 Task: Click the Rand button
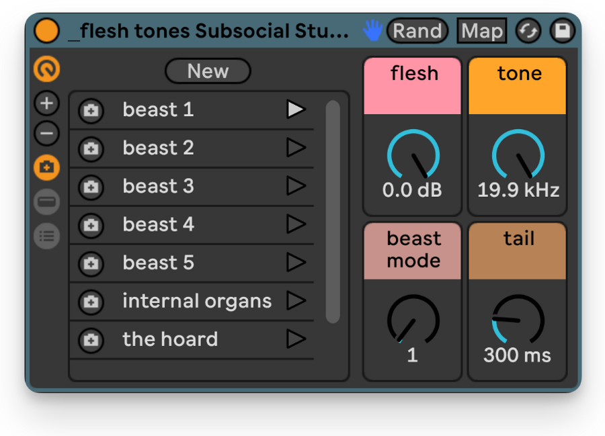[x=417, y=31]
